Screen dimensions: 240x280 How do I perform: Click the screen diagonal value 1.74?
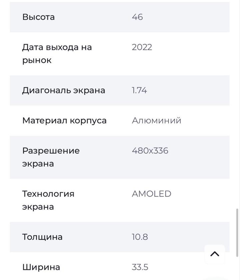tap(139, 90)
